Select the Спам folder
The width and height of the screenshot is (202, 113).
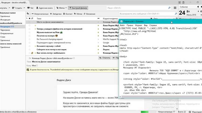tap(3, 37)
